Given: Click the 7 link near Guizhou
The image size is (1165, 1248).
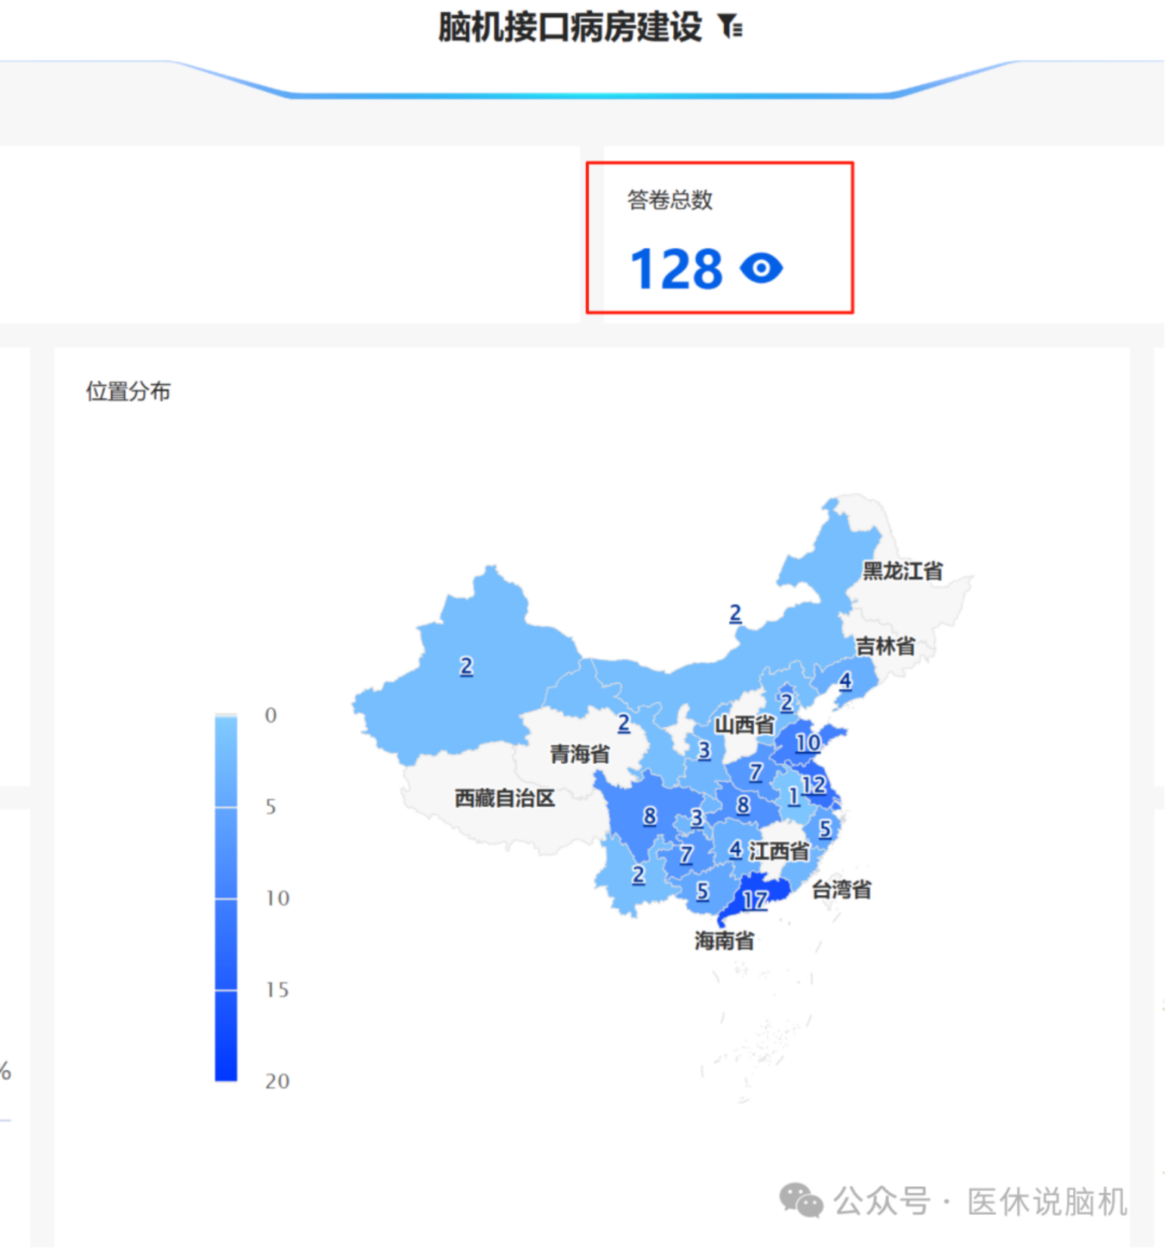Looking at the screenshot, I should pos(687,855).
